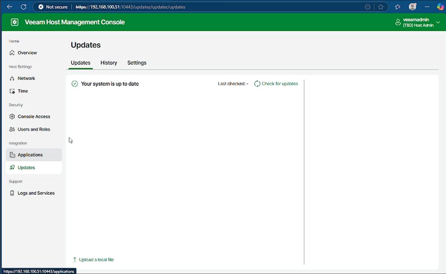The height and width of the screenshot is (274, 446).
Task: Add this page to favorites
Action: (381, 7)
